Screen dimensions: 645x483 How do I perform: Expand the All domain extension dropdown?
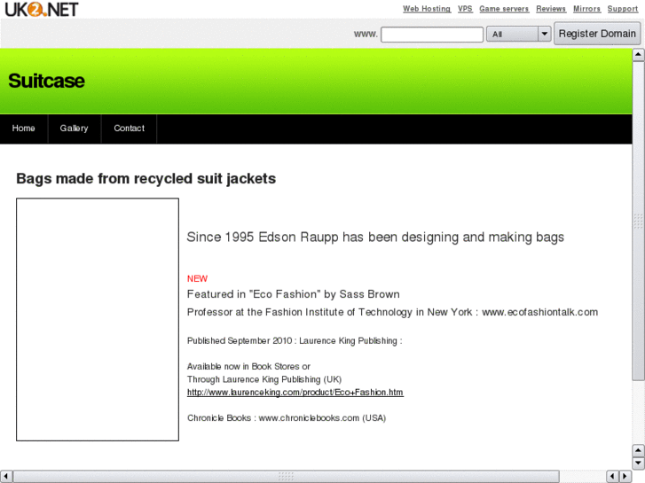(x=518, y=34)
